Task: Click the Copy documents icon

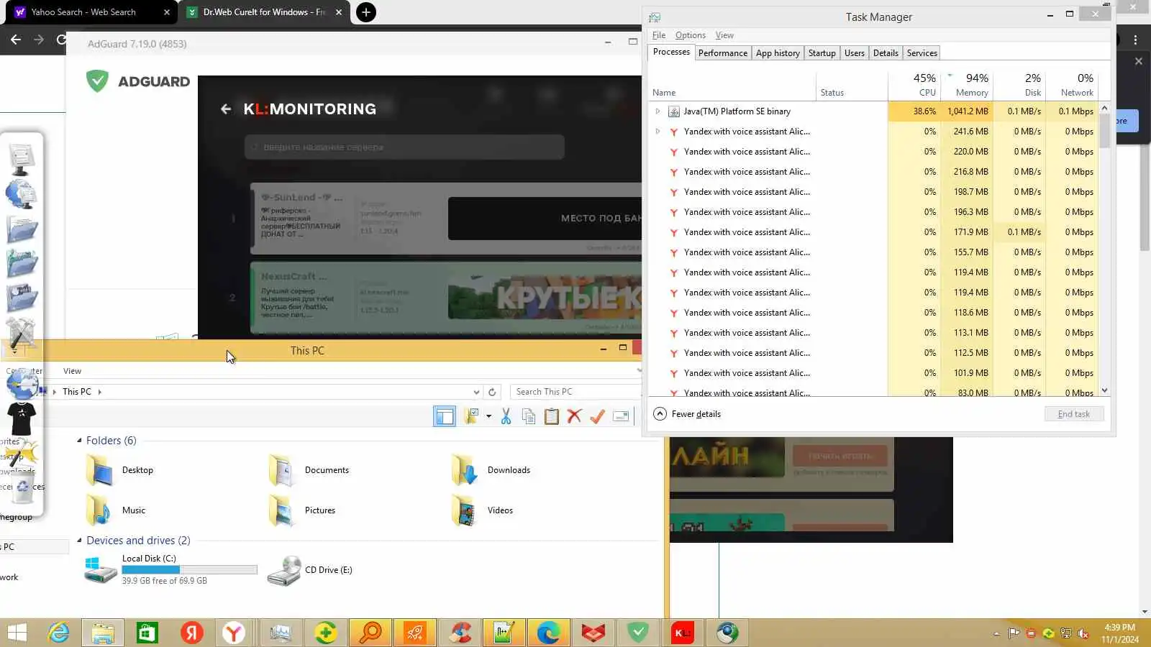Action: [529, 416]
